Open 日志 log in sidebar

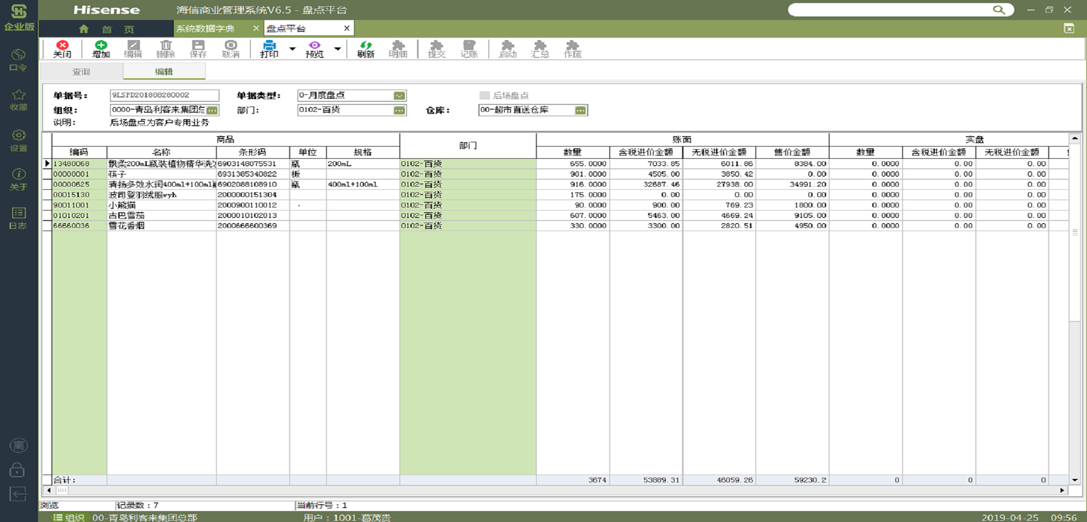(x=18, y=218)
